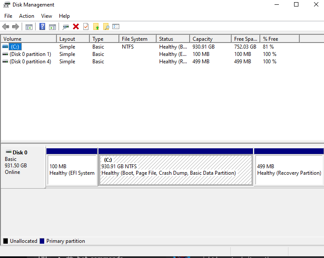Sort by the Type column header
This screenshot has width=324, height=258.
[x=105, y=39]
